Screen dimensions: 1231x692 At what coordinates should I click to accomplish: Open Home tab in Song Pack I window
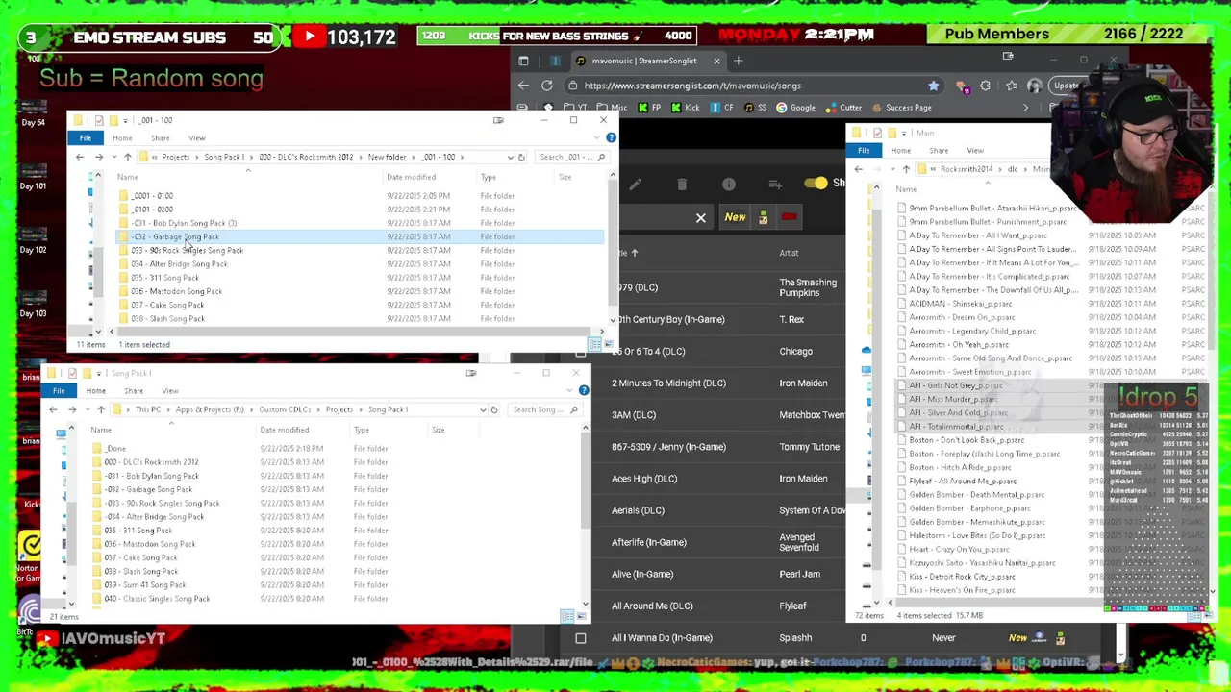point(95,391)
